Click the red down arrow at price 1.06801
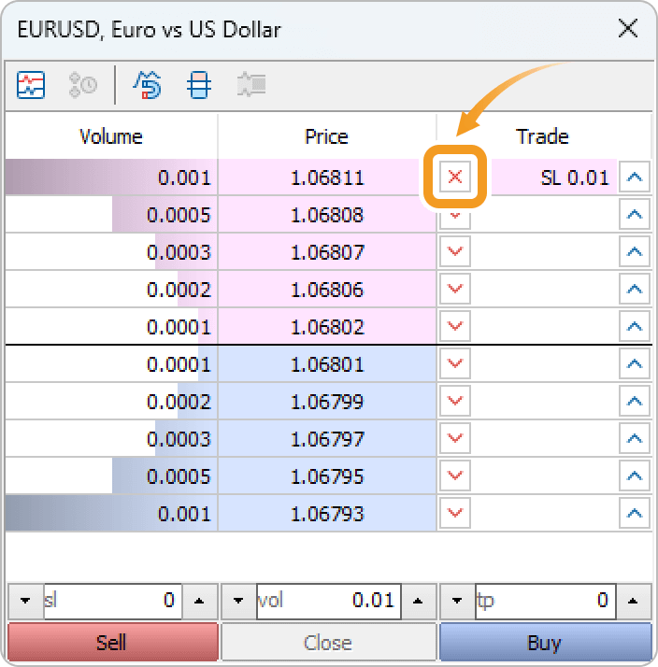Screen dimensions: 658x667 click(x=455, y=363)
